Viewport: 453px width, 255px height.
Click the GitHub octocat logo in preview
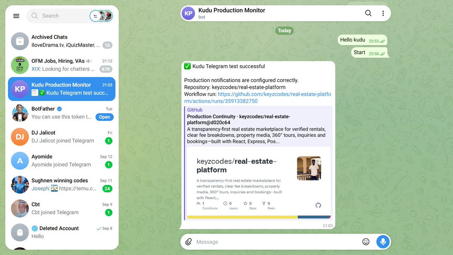point(318,205)
